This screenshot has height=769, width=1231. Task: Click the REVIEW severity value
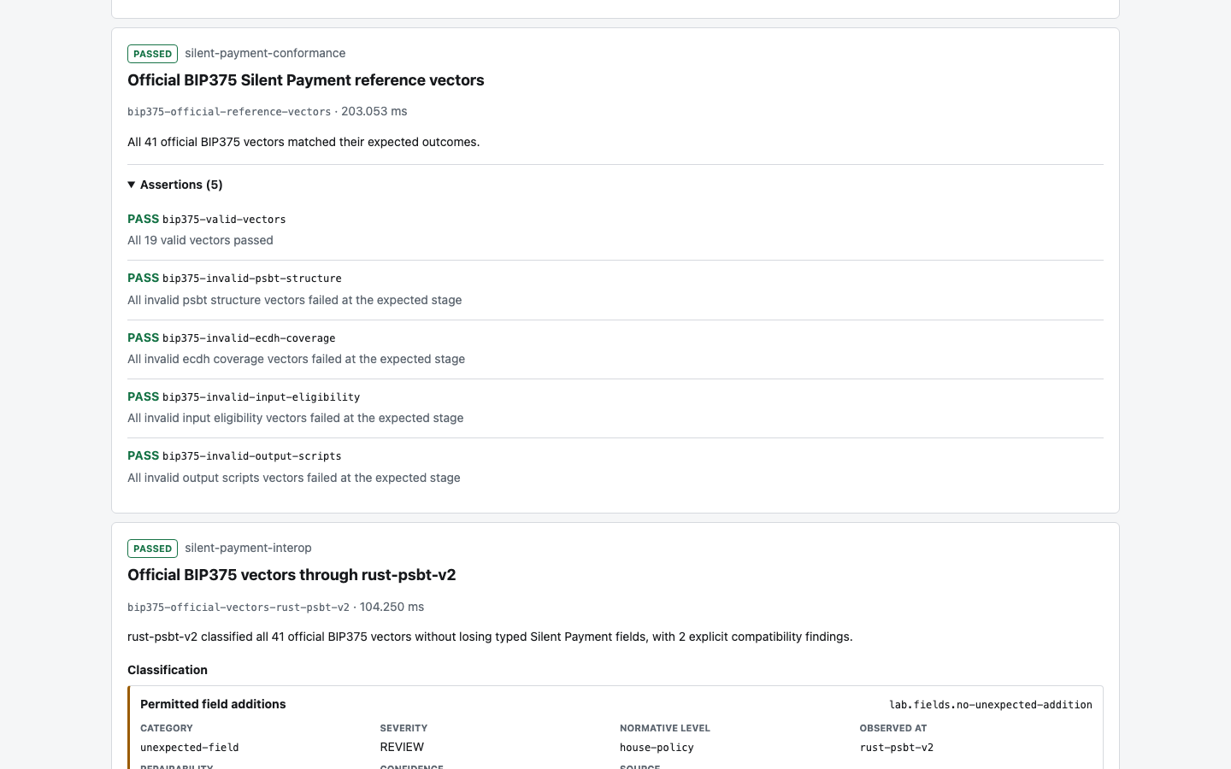click(x=402, y=747)
